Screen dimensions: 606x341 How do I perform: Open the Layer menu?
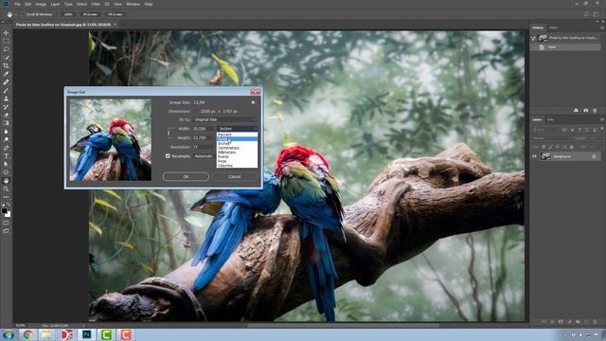55,4
